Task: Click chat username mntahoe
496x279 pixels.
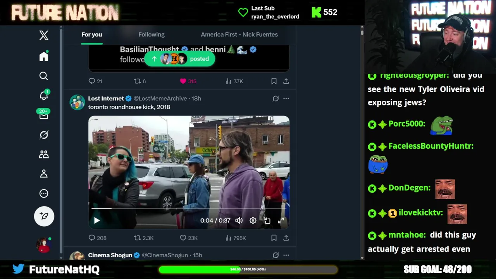Action: [x=407, y=235]
